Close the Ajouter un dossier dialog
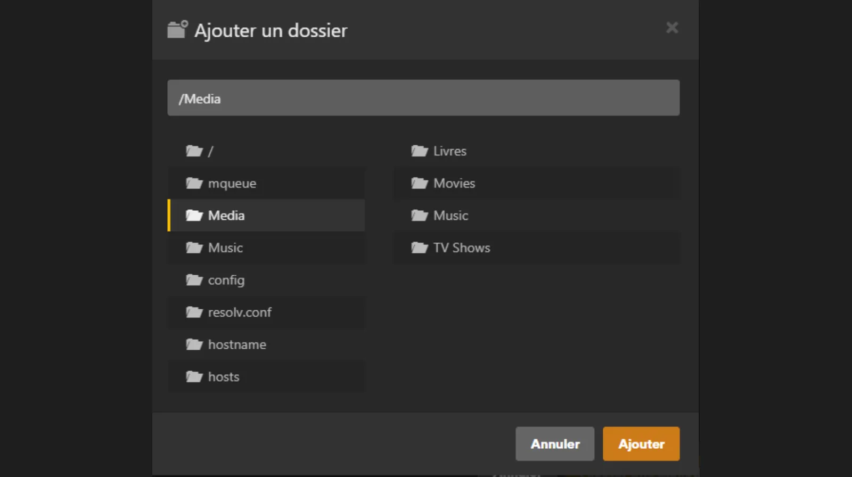852x477 pixels. tap(672, 28)
